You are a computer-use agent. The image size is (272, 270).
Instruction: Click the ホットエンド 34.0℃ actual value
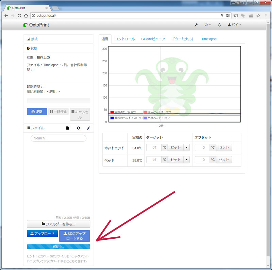[x=137, y=148]
